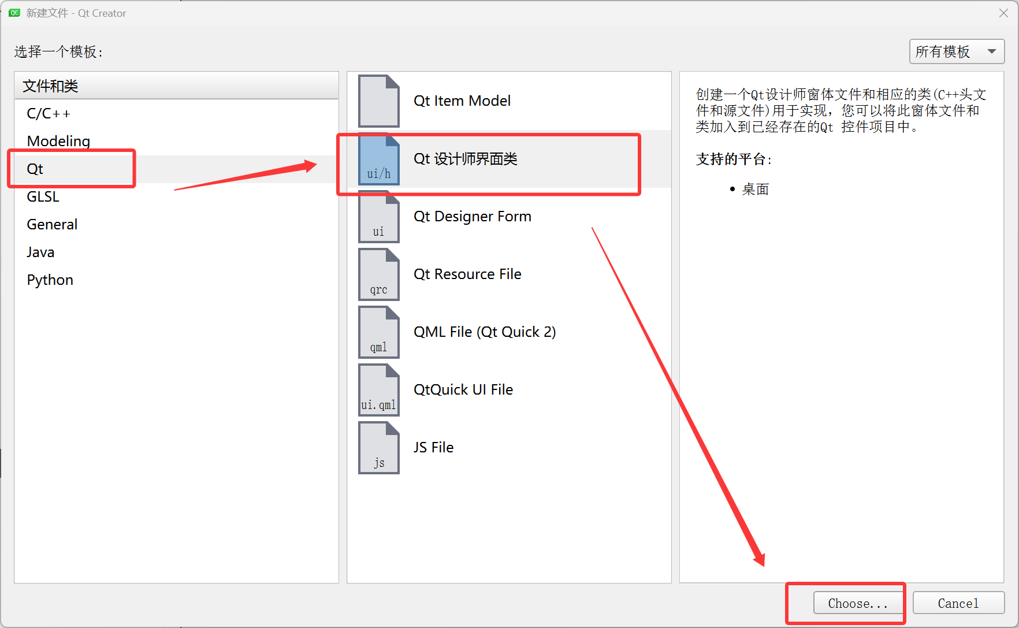Choose the QML File (Qt Quick 2) template
This screenshot has height=628, width=1019.
[509, 332]
